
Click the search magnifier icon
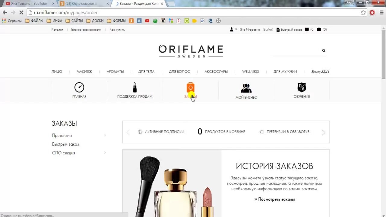(324, 51)
